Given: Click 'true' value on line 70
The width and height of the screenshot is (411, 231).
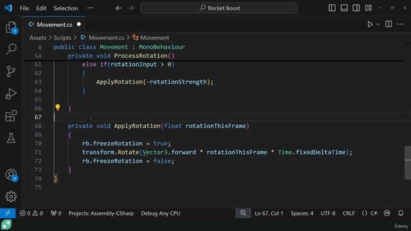Looking at the screenshot, I should tap(161, 144).
